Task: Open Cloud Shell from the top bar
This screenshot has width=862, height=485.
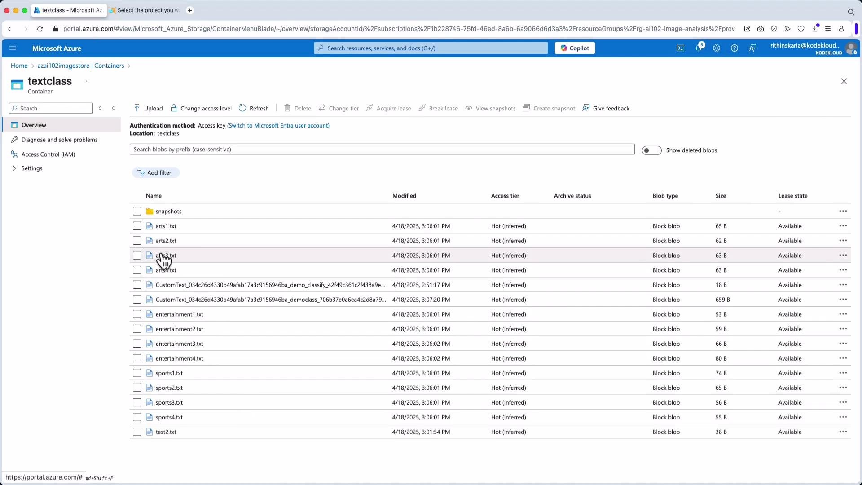Action: (681, 48)
